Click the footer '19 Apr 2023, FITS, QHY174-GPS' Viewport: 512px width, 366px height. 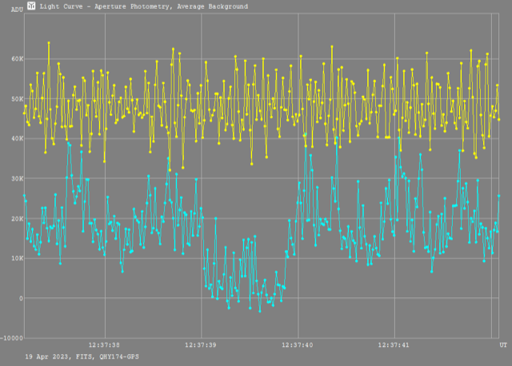pos(82,356)
